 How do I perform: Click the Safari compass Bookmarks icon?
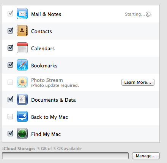22,65
